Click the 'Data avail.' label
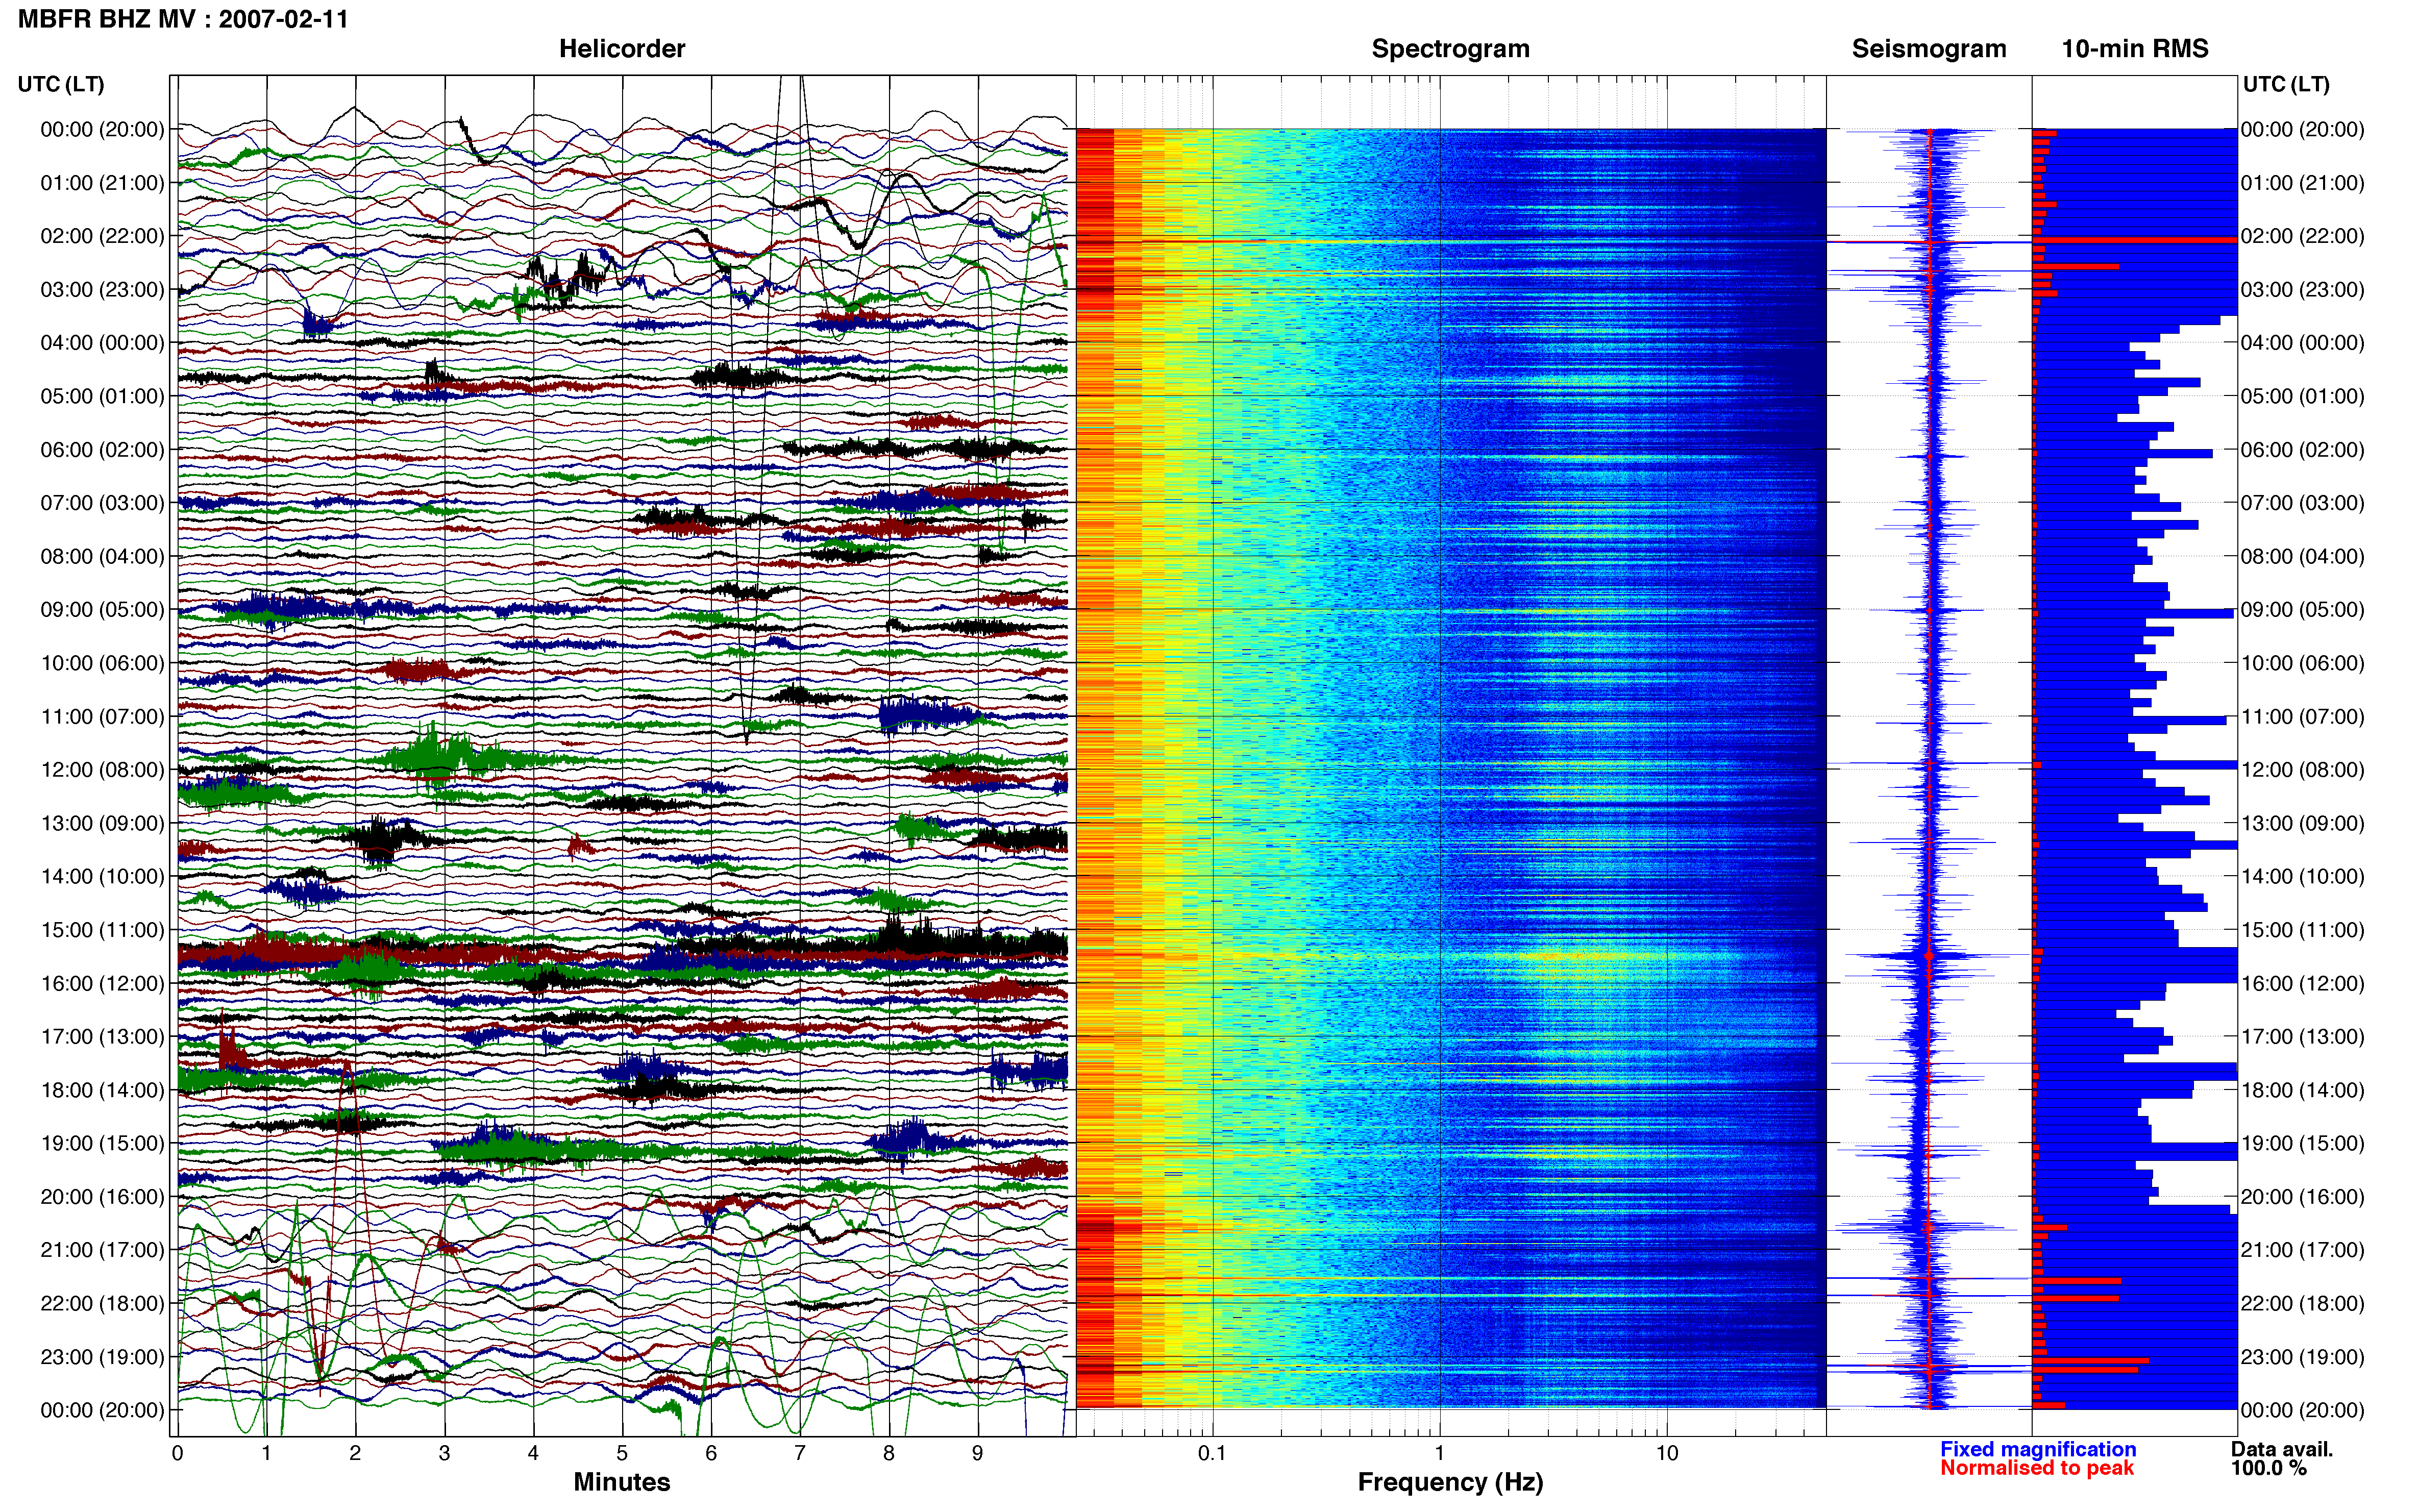 2281,1449
